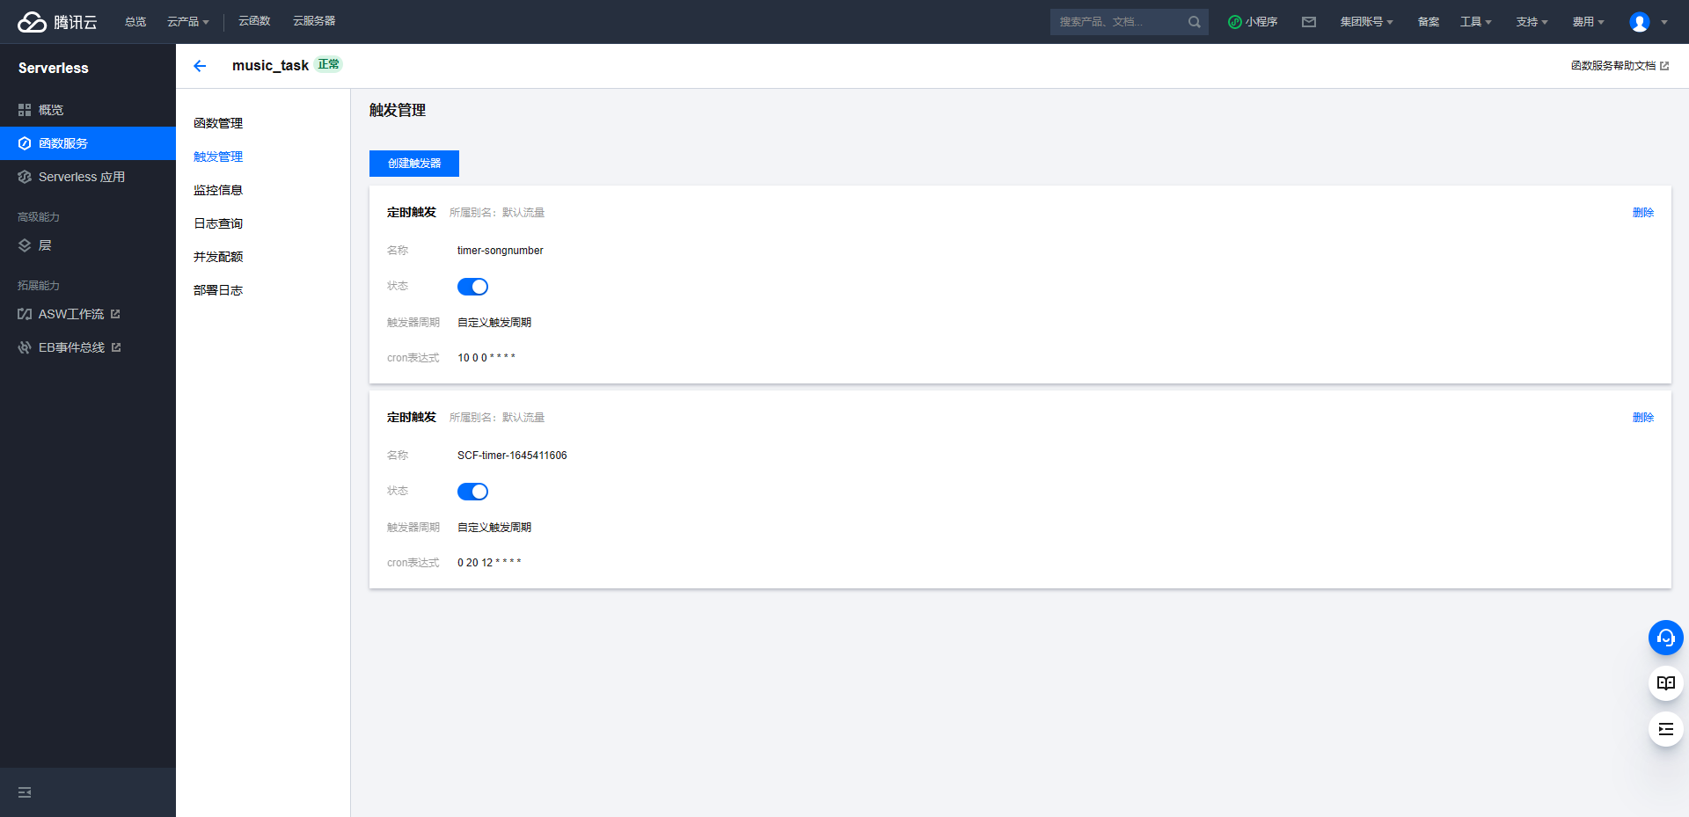Delete the SCF-timer-1645411606 trigger
The width and height of the screenshot is (1689, 817).
pos(1643,418)
